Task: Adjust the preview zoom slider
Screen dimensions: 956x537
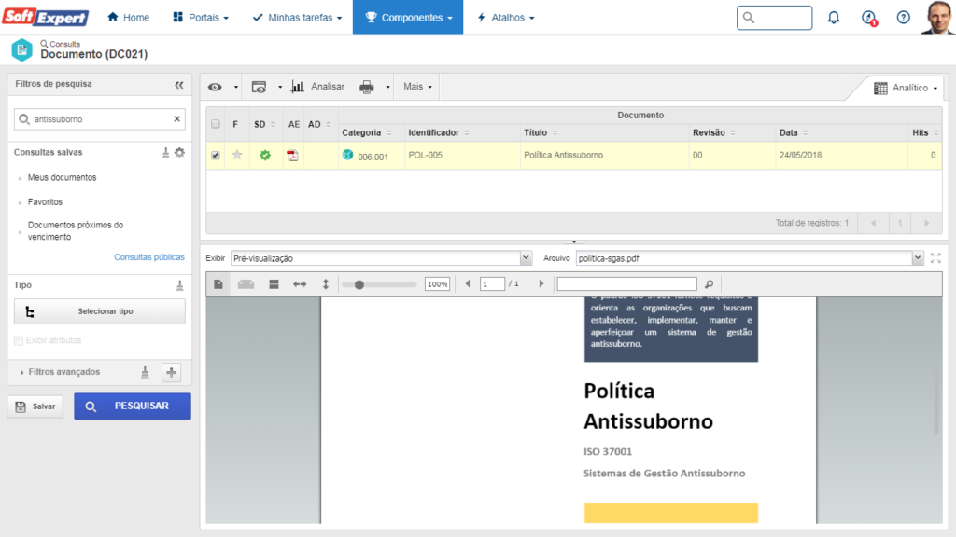Action: point(358,284)
